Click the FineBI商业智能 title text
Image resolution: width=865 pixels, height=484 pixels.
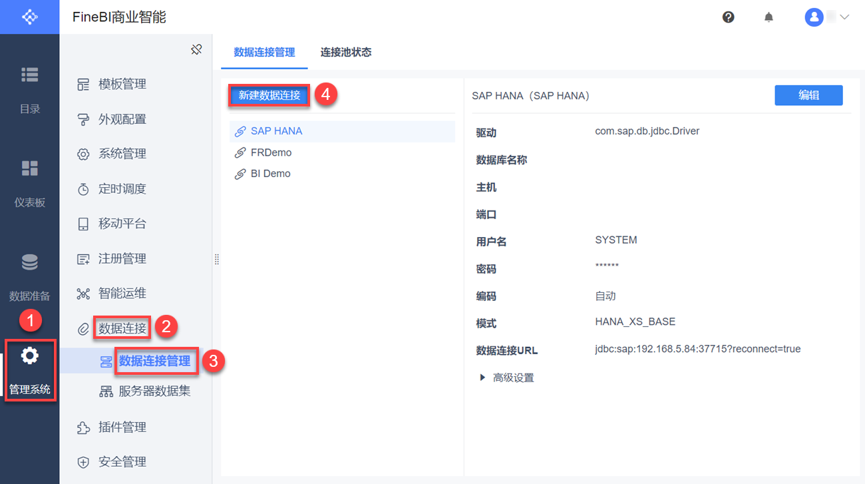tap(120, 17)
